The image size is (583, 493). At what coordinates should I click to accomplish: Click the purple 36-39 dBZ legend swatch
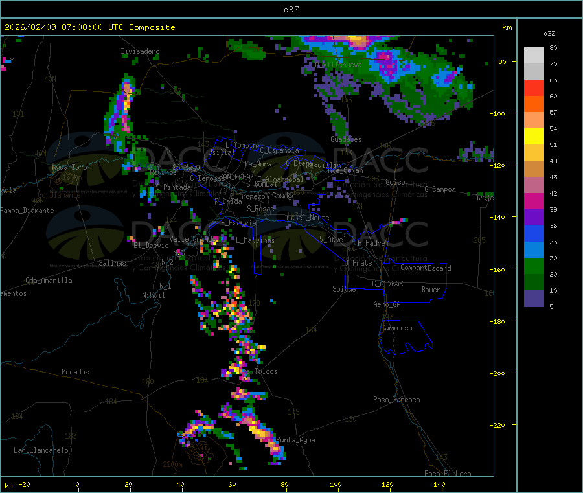pyautogui.click(x=534, y=218)
